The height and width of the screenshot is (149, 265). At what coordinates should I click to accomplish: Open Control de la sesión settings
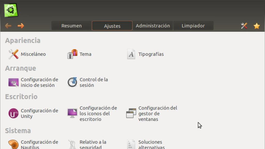pyautogui.click(x=93, y=82)
